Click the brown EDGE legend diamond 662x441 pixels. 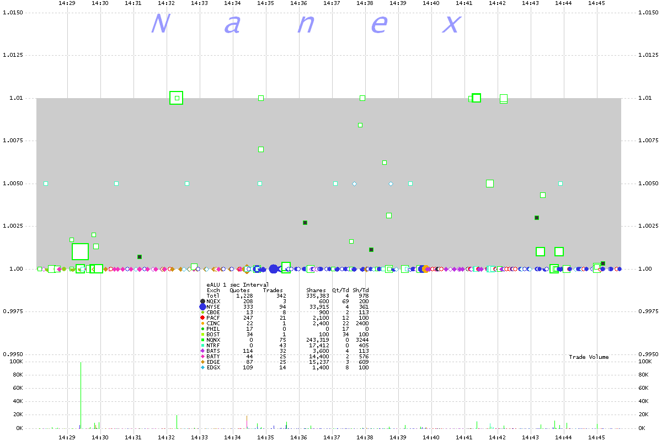202,362
